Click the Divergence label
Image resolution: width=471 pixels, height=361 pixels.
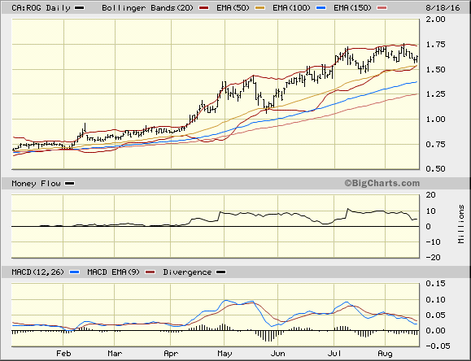coord(187,272)
